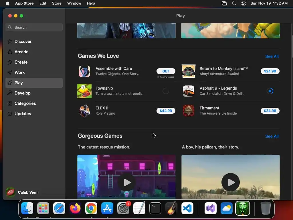Open Asphalt 9 - Legends title text
Viewport: 293px width, 220px height.
click(x=218, y=88)
